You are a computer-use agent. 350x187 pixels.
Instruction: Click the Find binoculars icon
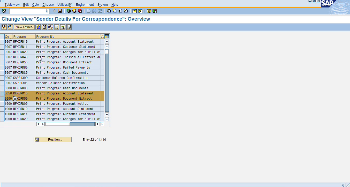coord(94,11)
